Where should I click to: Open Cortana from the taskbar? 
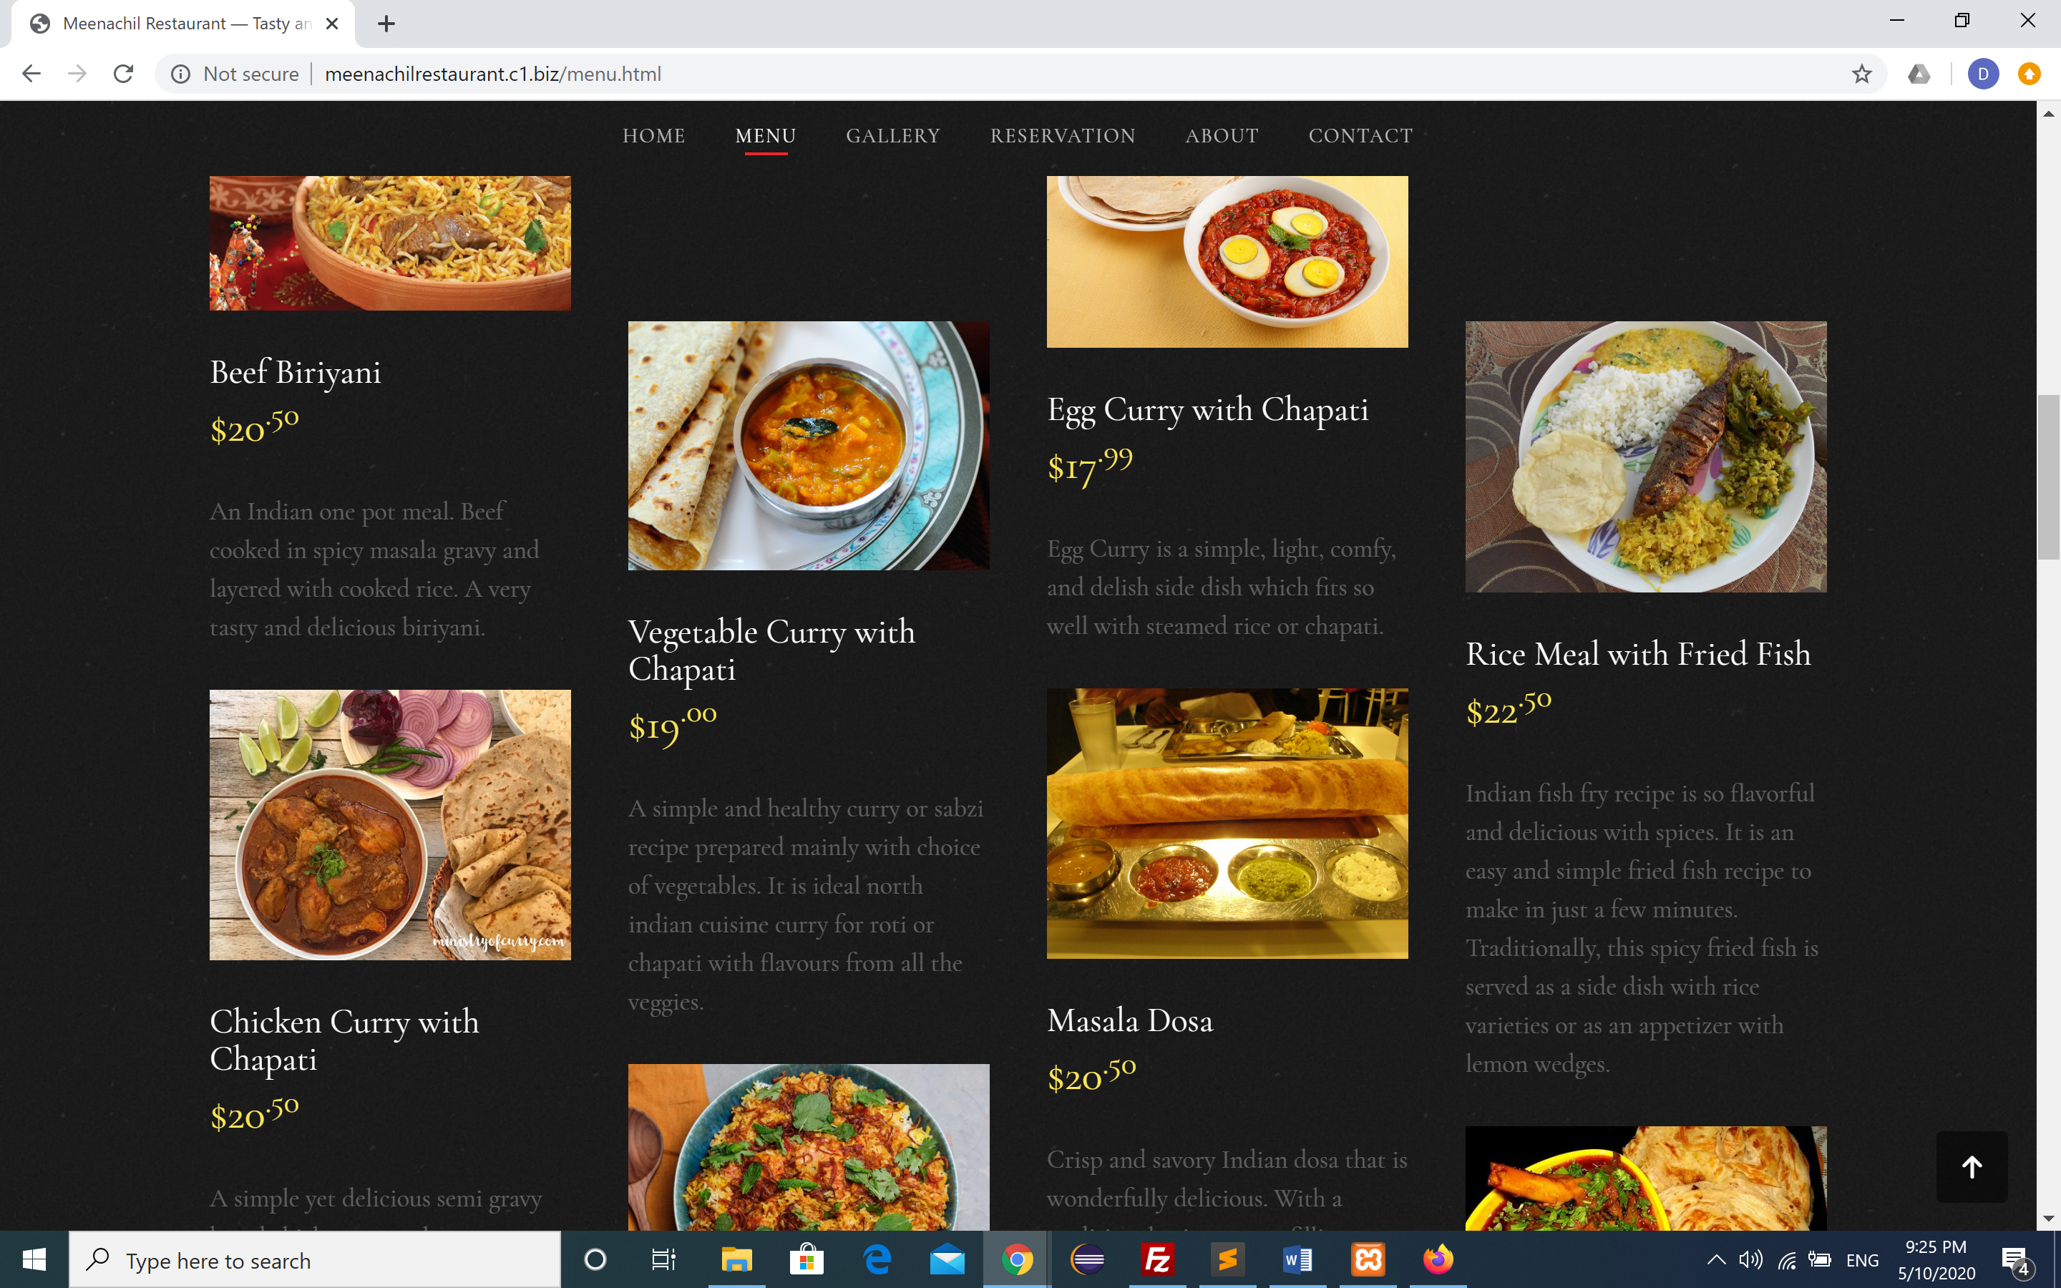(x=595, y=1259)
